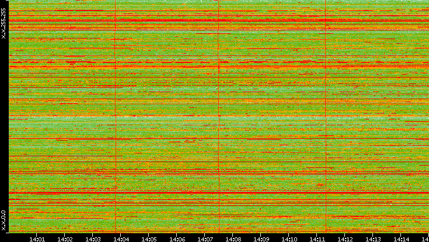The image size is (429, 242).
Task: Select the 14:03 time axis label
Action: 93,239
